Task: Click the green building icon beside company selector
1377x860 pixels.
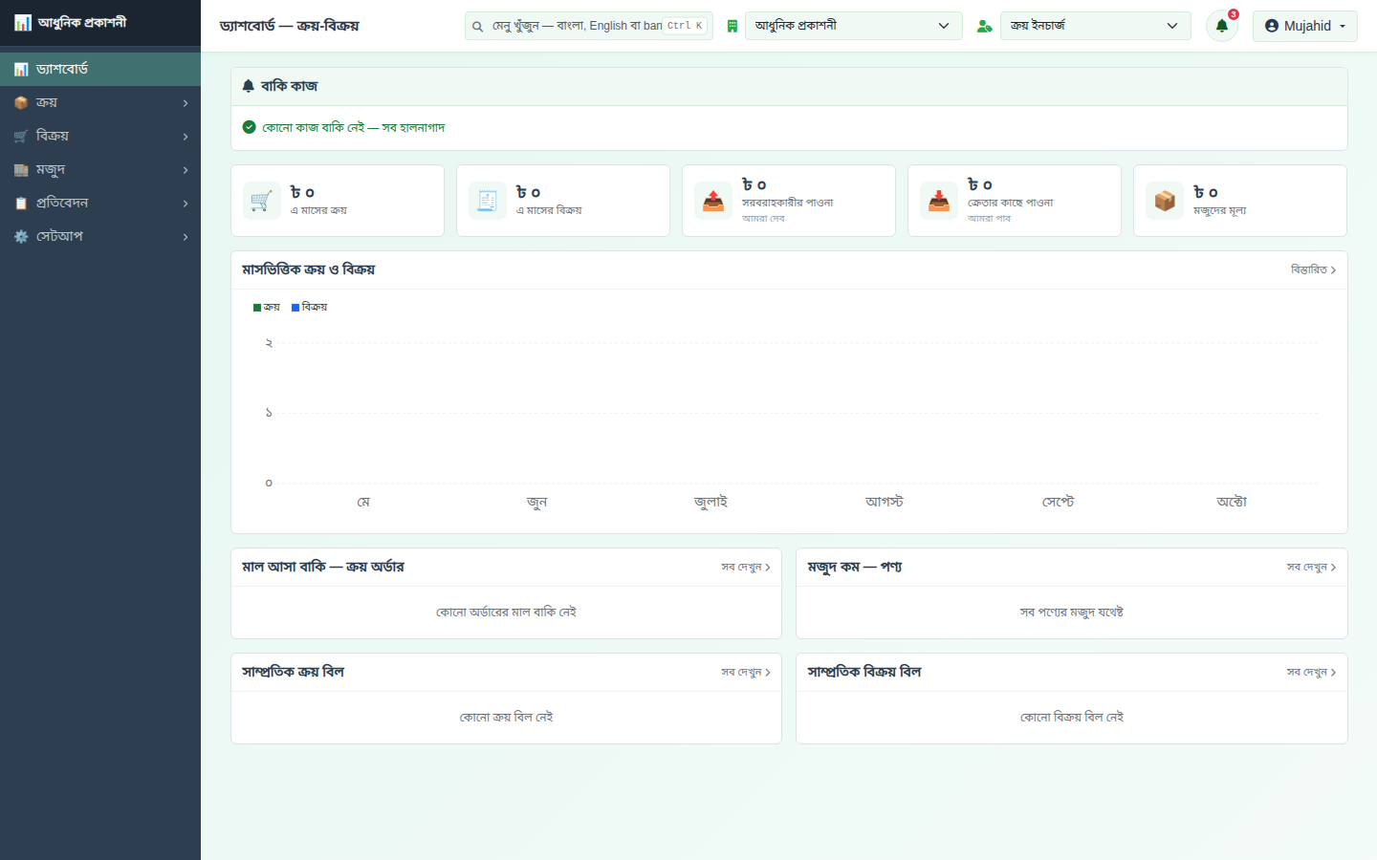Action: click(732, 27)
